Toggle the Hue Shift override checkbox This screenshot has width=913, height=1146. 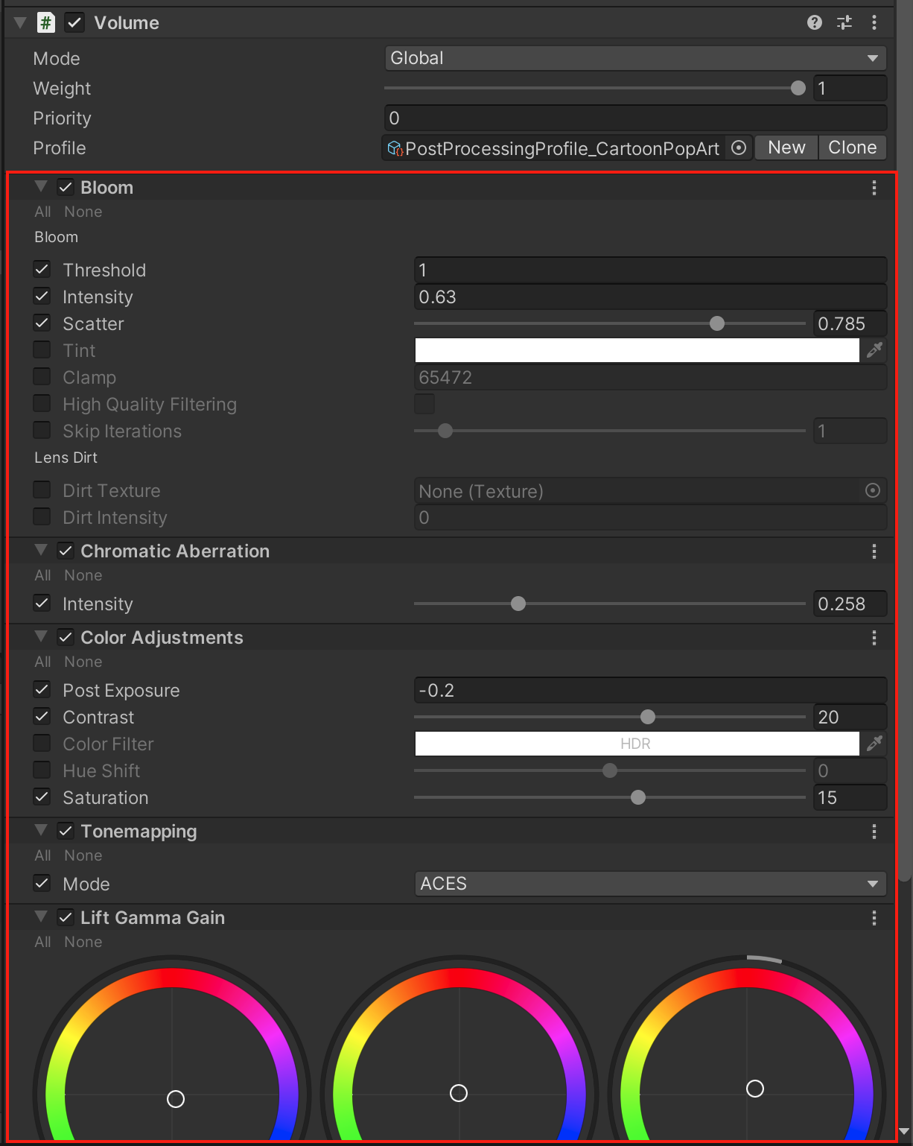(x=42, y=770)
